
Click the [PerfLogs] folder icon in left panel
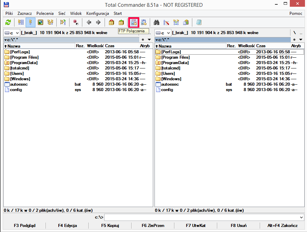point(7,52)
